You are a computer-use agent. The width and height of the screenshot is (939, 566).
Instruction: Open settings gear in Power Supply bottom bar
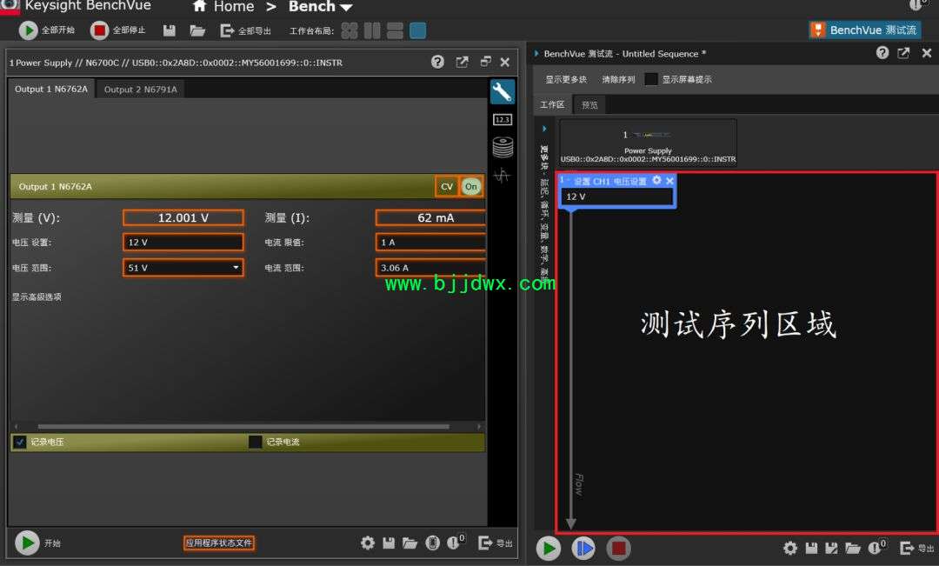tap(368, 543)
